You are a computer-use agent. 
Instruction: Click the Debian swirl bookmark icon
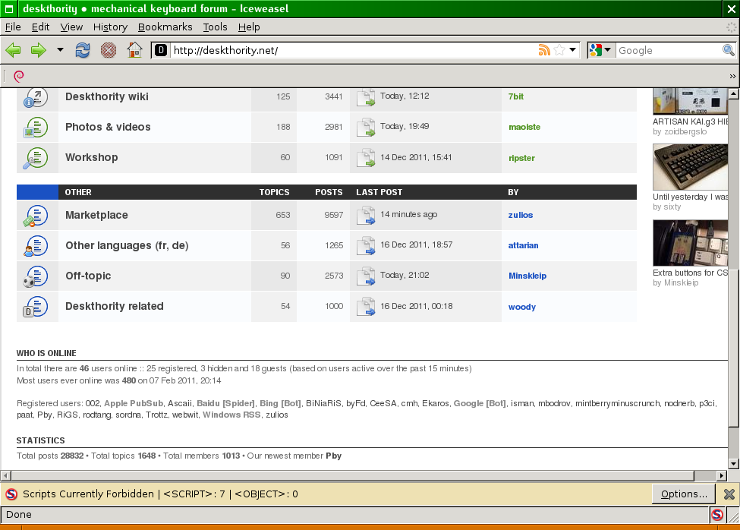coord(19,76)
